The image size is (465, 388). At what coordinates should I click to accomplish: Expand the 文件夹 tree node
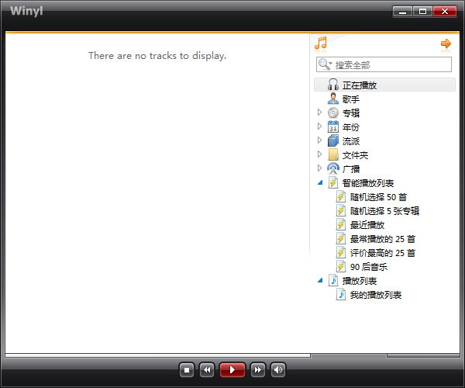point(319,154)
